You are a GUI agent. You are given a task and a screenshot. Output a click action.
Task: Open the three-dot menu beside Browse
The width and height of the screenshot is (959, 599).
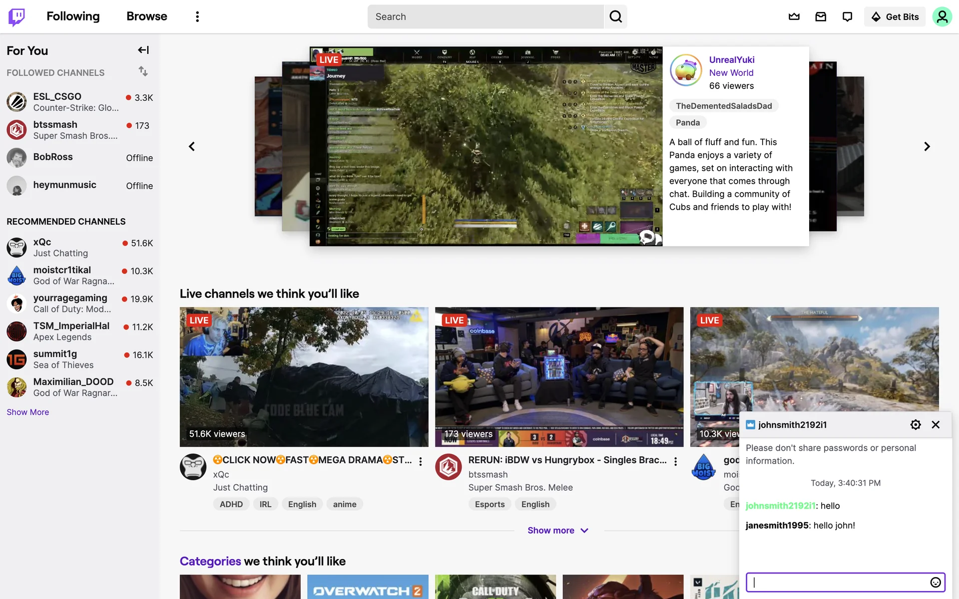point(197,16)
